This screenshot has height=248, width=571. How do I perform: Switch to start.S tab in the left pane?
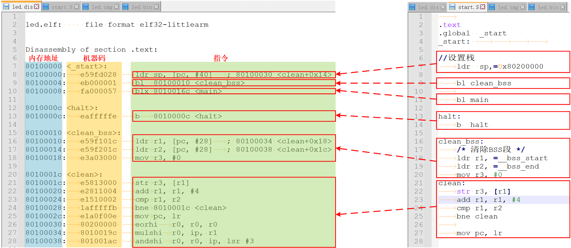tap(62, 7)
